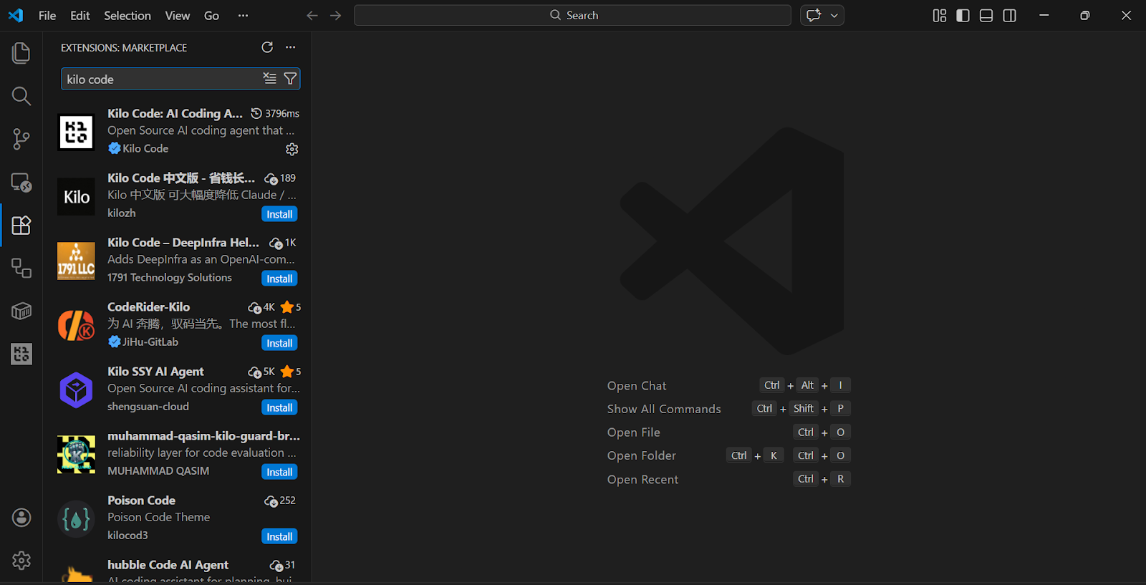Install Poison Code theme extension
Image resolution: width=1146 pixels, height=585 pixels.
[279, 536]
